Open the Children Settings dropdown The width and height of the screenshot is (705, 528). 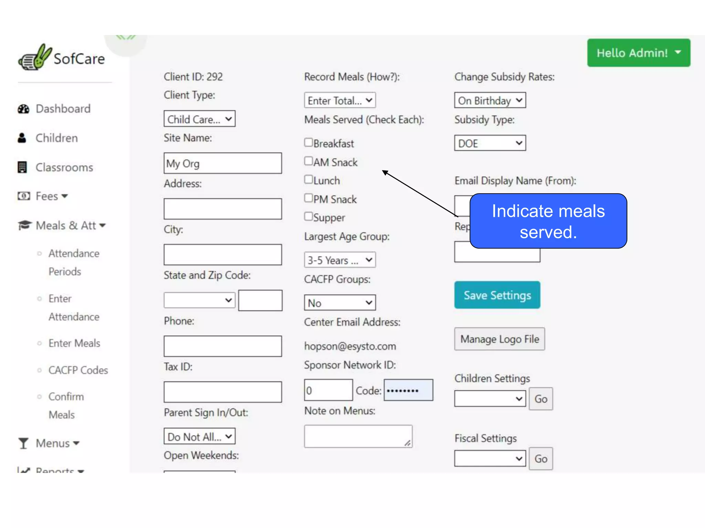[490, 399]
